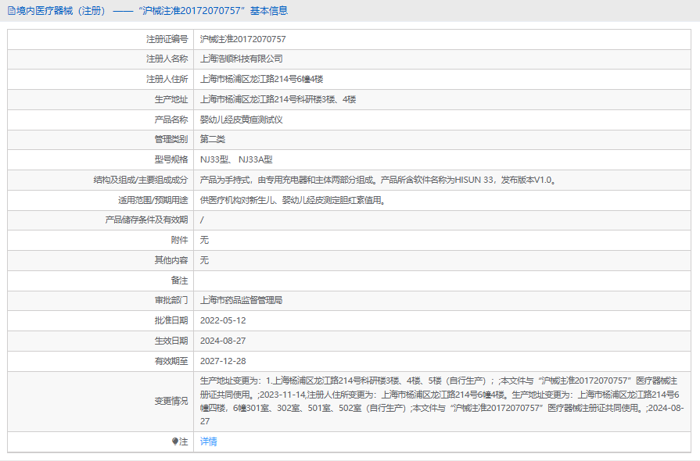Click the 备注 label
The width and height of the screenshot is (700, 461).
tap(179, 281)
